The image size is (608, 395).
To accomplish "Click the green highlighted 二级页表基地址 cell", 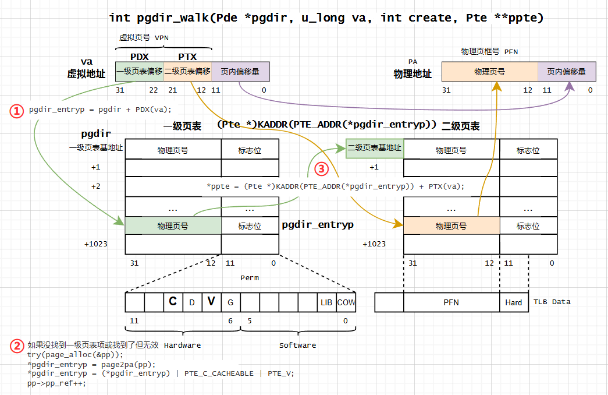I will click(x=373, y=149).
